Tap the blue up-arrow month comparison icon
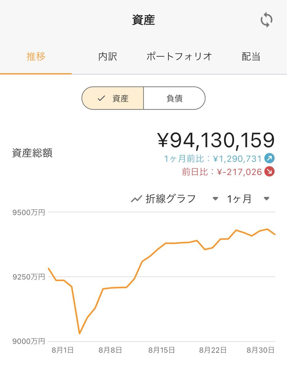The width and height of the screenshot is (287, 369). click(270, 159)
